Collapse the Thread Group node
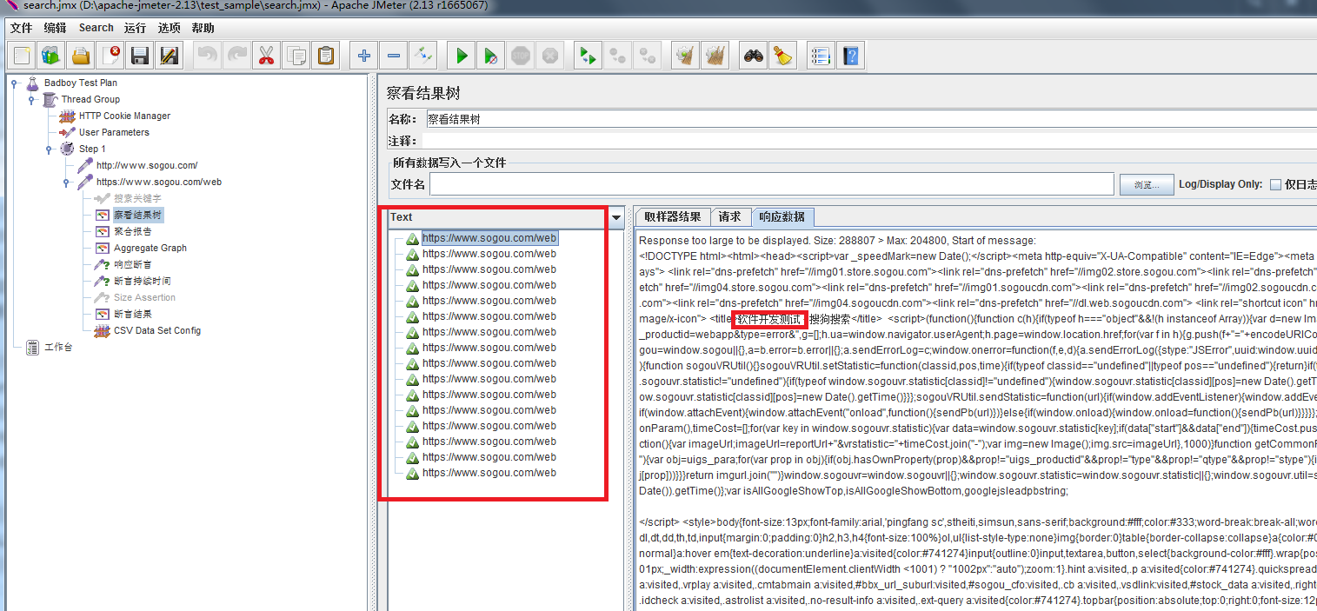Image resolution: width=1317 pixels, height=611 pixels. click(x=32, y=100)
